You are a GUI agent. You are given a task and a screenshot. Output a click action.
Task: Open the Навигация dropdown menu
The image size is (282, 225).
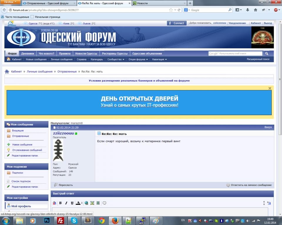click(x=160, y=59)
